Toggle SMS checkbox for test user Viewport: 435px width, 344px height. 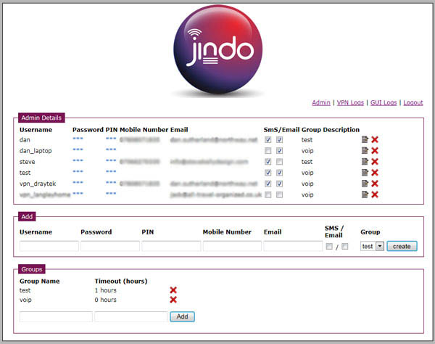(268, 173)
